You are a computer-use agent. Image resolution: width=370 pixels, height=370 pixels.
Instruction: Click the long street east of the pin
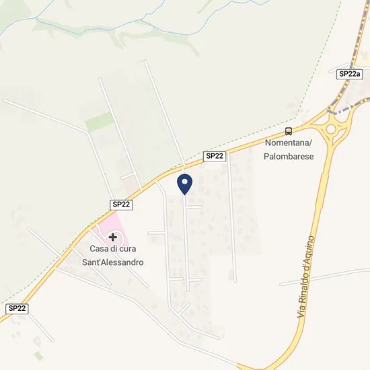231,217
